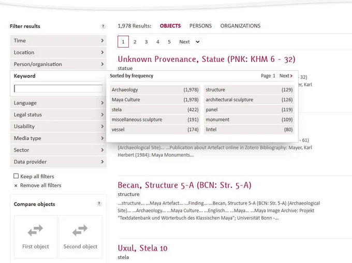Image resolution: width=352 pixels, height=263 pixels.
Task: Go to results page 4
Action: point(158,42)
